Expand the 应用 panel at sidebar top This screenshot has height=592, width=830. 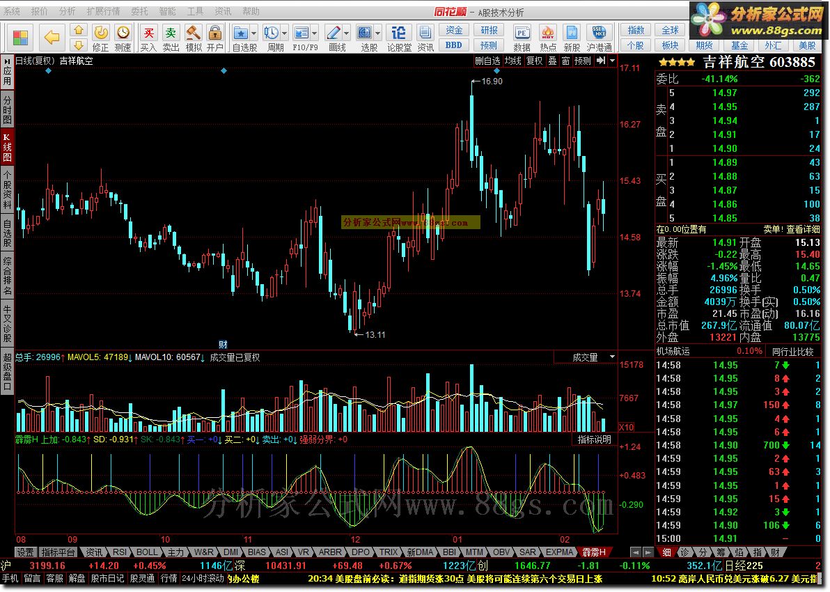coord(7,72)
